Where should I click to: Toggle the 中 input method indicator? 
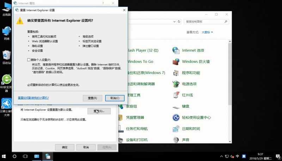click(x=237, y=156)
